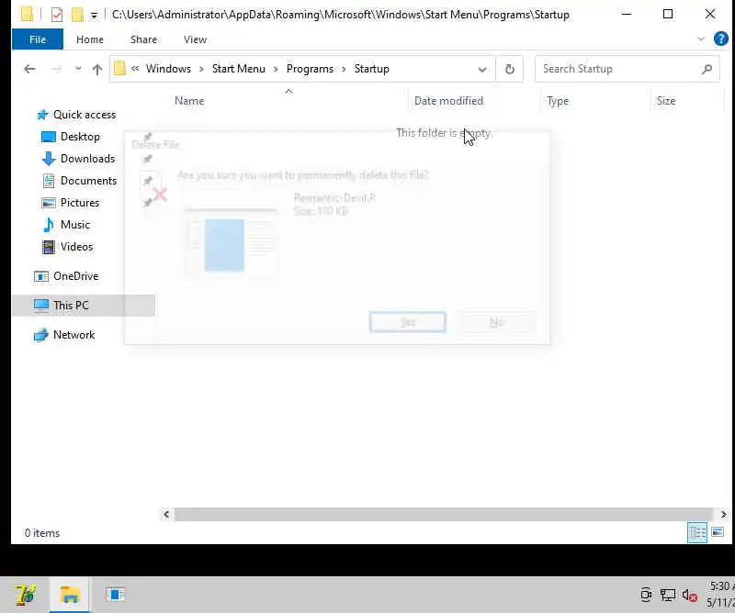Expand the address bar history dropdown
Image resolution: width=735 pixels, height=613 pixels.
[481, 70]
